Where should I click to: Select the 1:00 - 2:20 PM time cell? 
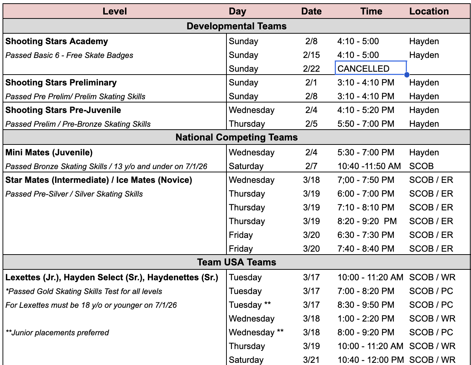[366, 319]
